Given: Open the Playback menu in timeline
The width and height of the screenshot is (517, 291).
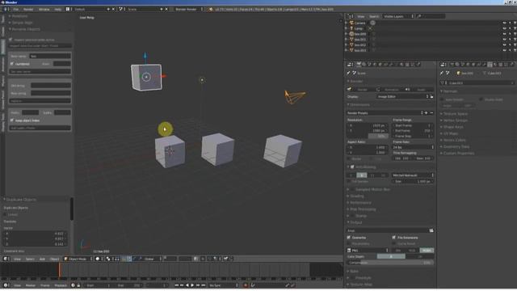Looking at the screenshot, I should (61, 285).
